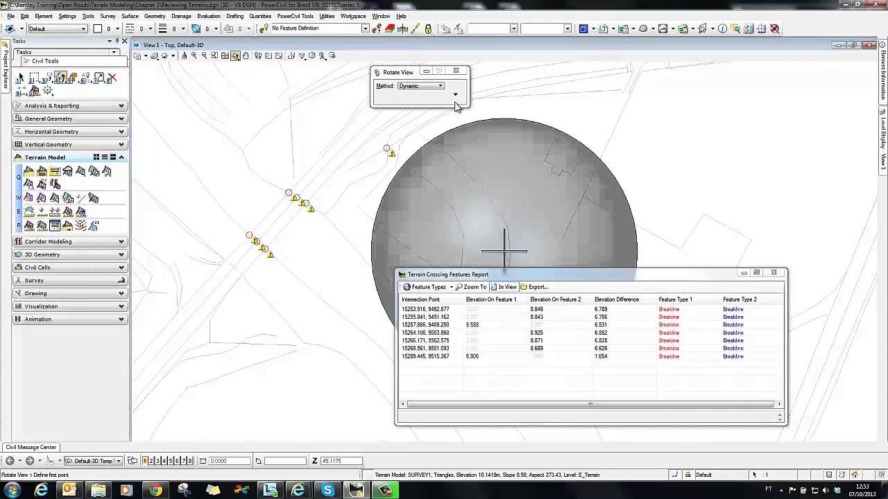Toggle the Terrain Model icon layout mode button
This screenshot has width=888, height=499.
(96, 157)
